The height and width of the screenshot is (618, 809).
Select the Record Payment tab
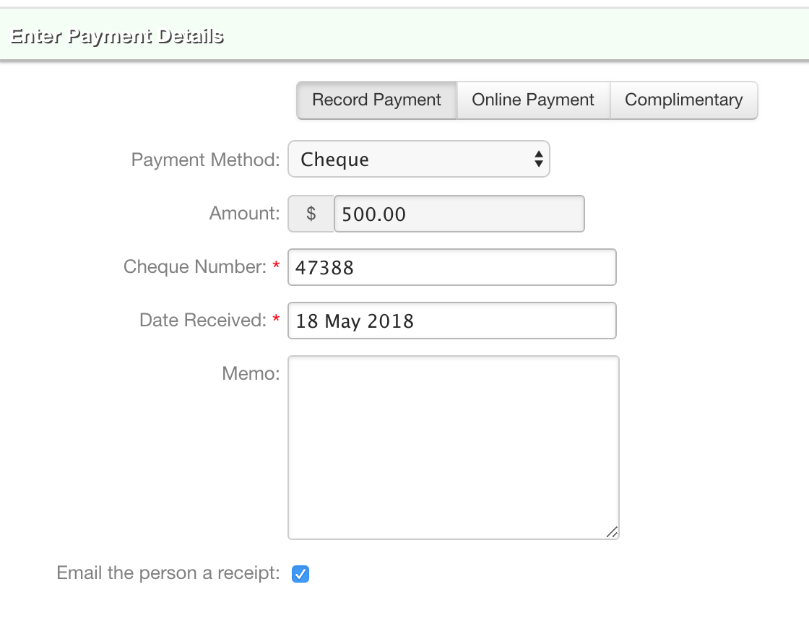coord(376,100)
